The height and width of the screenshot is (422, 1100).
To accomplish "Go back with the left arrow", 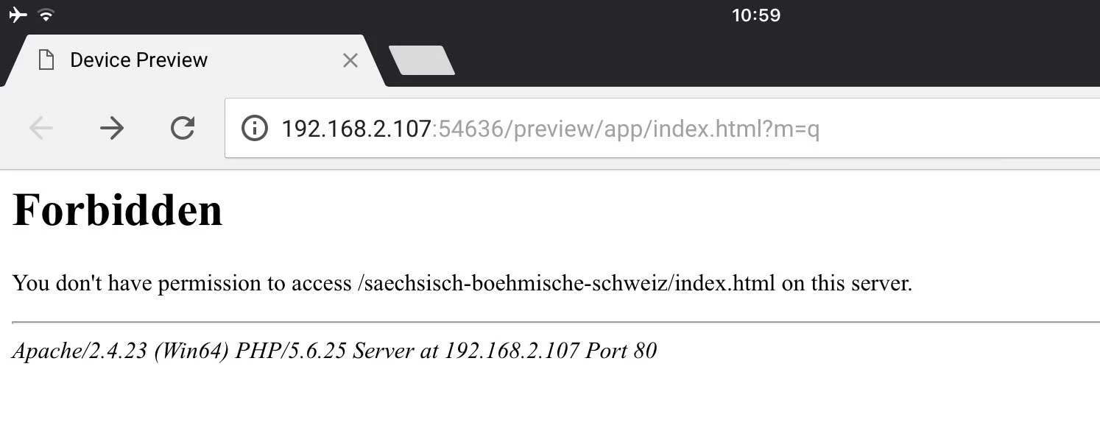I will [41, 129].
